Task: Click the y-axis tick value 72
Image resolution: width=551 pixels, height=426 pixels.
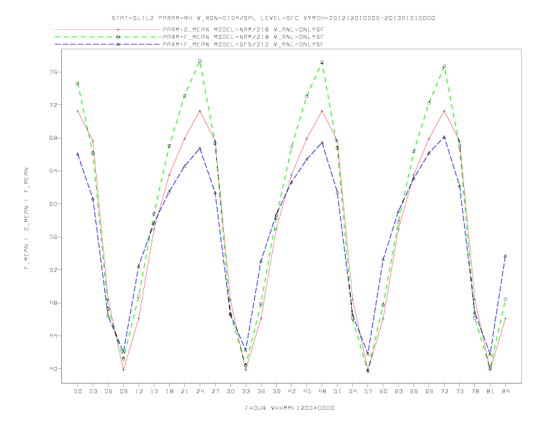Action: [x=53, y=105]
